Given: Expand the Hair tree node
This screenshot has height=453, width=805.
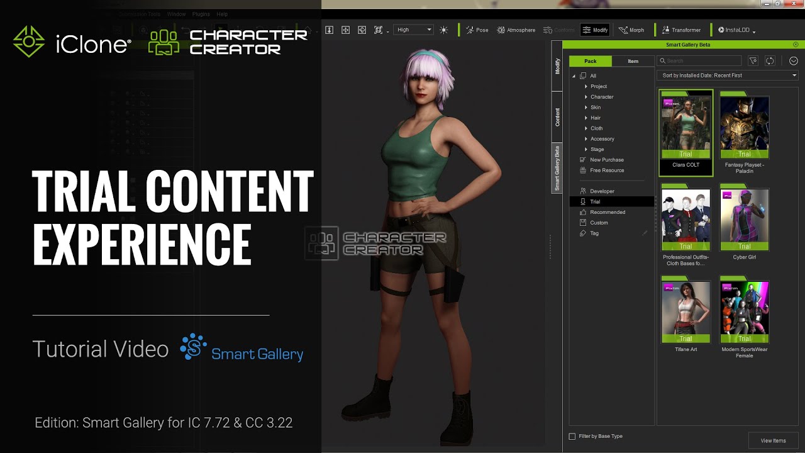Looking at the screenshot, I should [586, 118].
